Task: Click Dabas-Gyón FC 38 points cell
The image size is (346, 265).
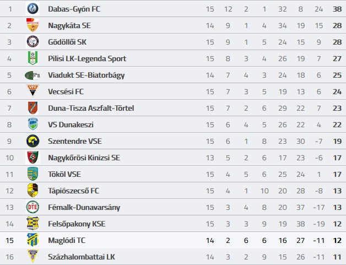Action: coord(337,9)
